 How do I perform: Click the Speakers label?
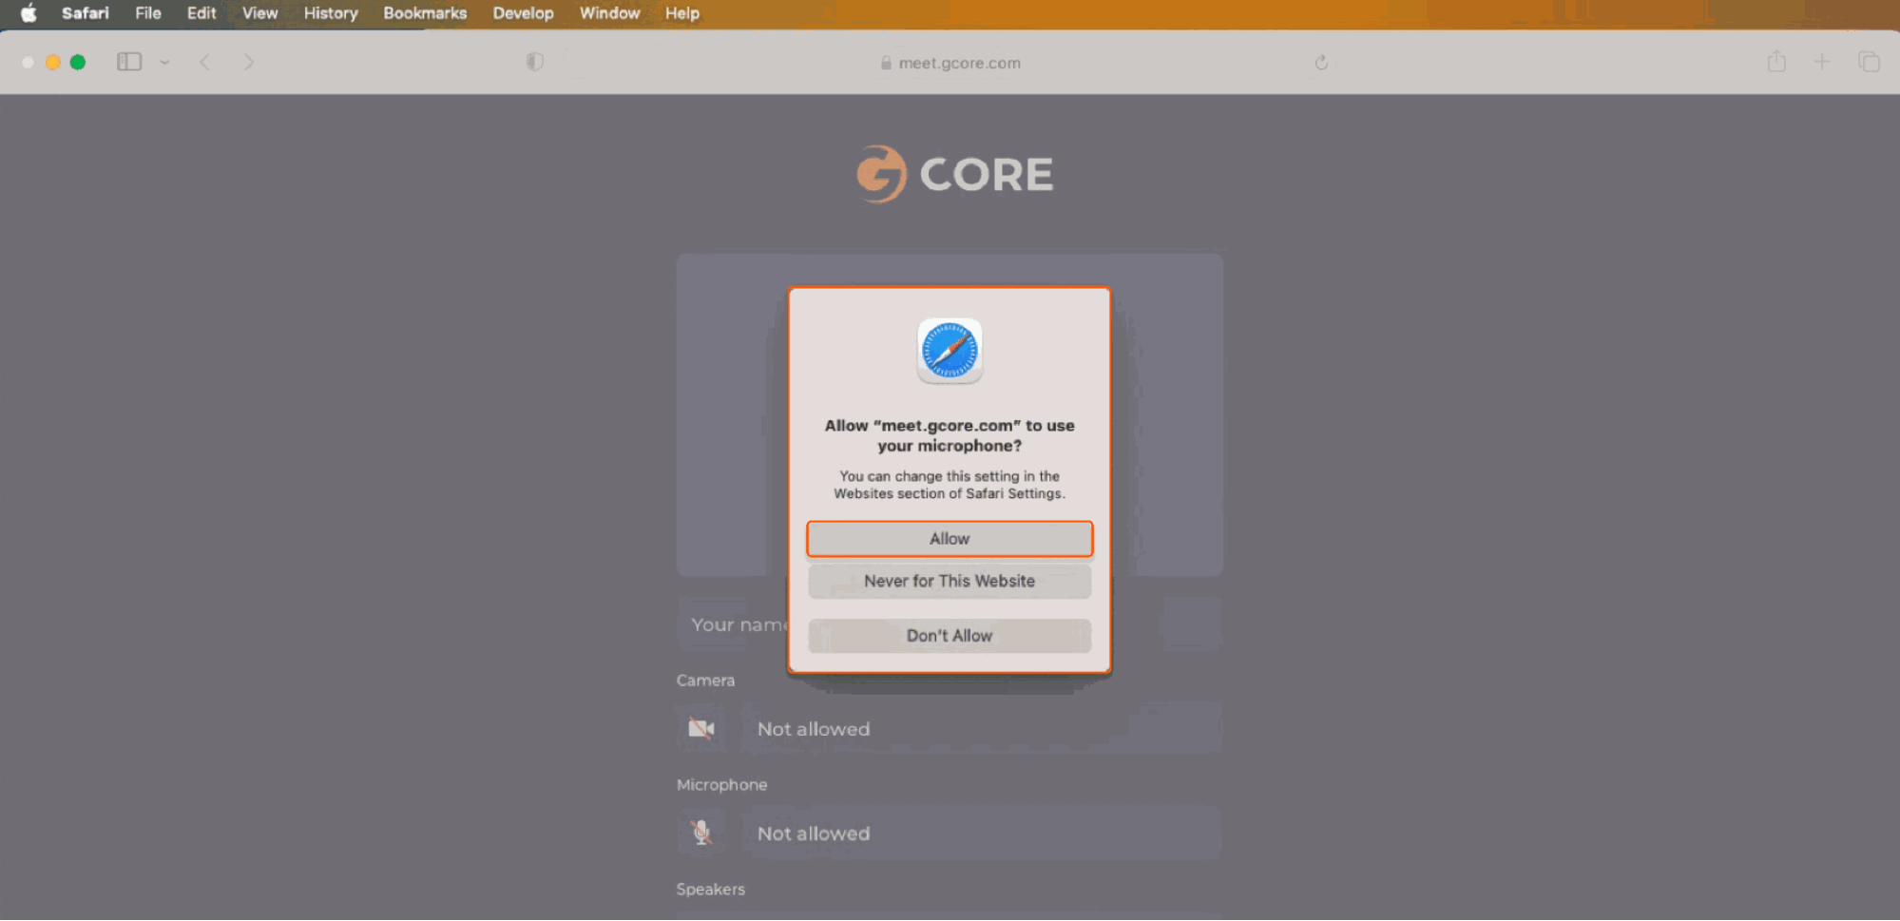click(x=710, y=890)
